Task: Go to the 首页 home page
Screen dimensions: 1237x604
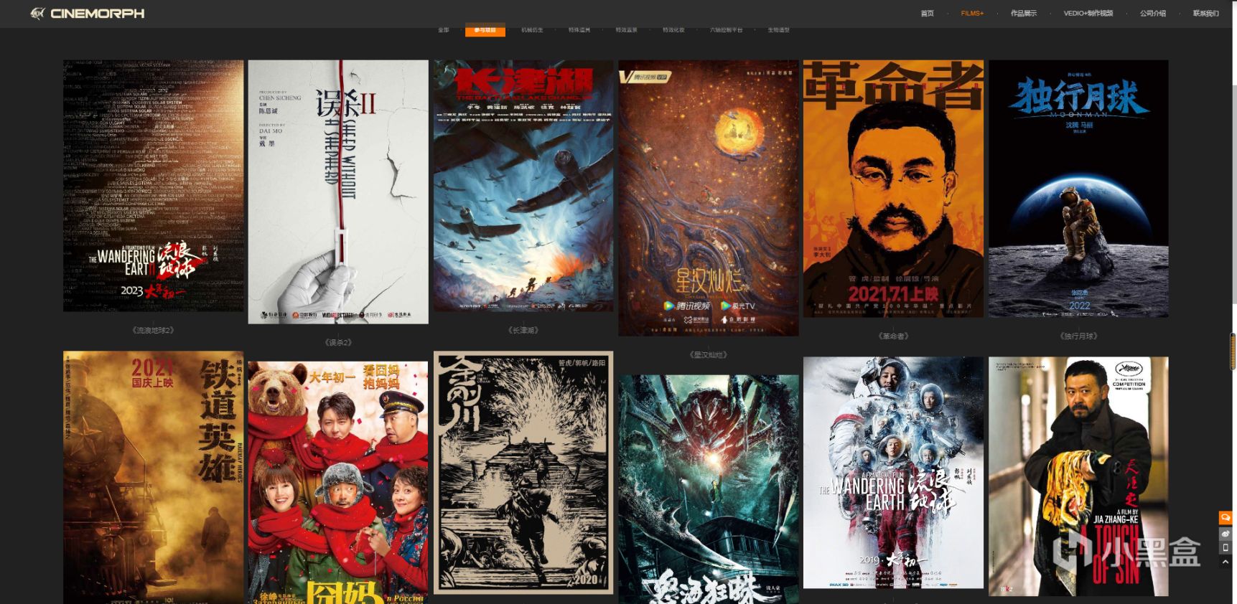Action: point(927,13)
